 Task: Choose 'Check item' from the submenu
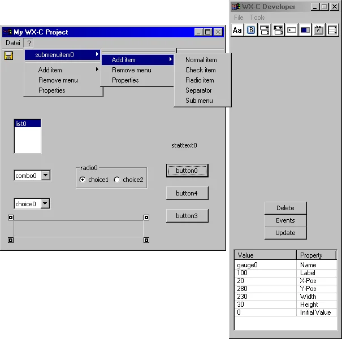point(201,70)
